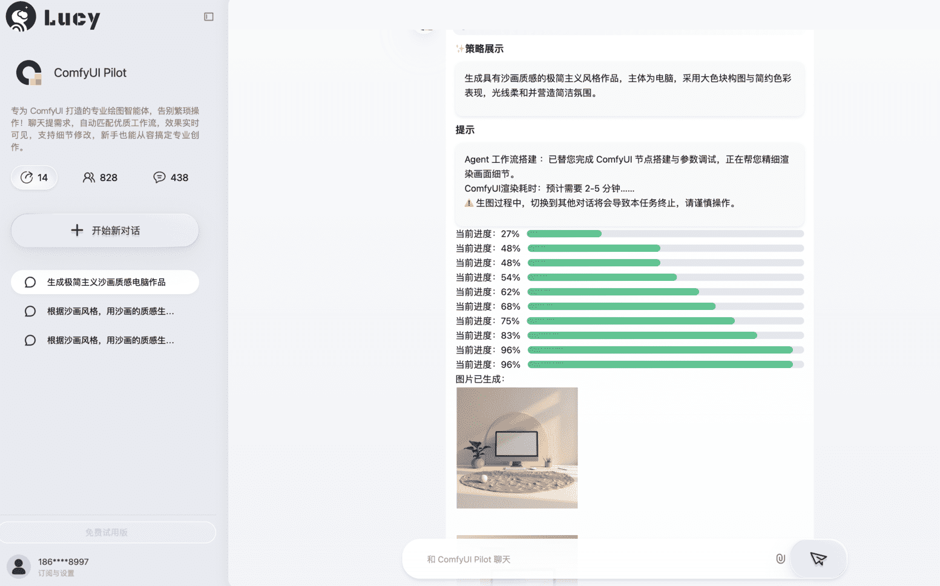Click the 62% progress bar

pos(665,292)
